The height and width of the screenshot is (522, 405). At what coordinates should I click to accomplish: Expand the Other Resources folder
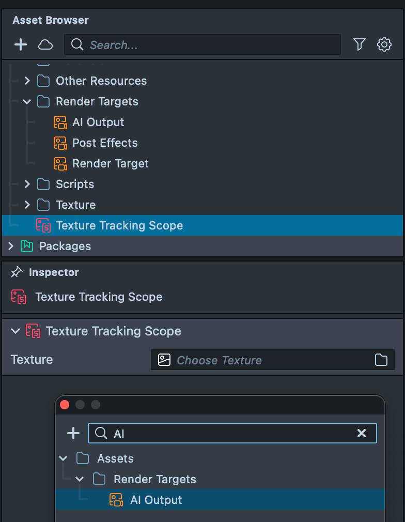(27, 81)
